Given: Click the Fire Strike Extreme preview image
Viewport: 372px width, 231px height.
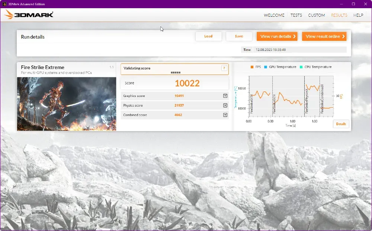Looking at the screenshot, I should [x=67, y=104].
